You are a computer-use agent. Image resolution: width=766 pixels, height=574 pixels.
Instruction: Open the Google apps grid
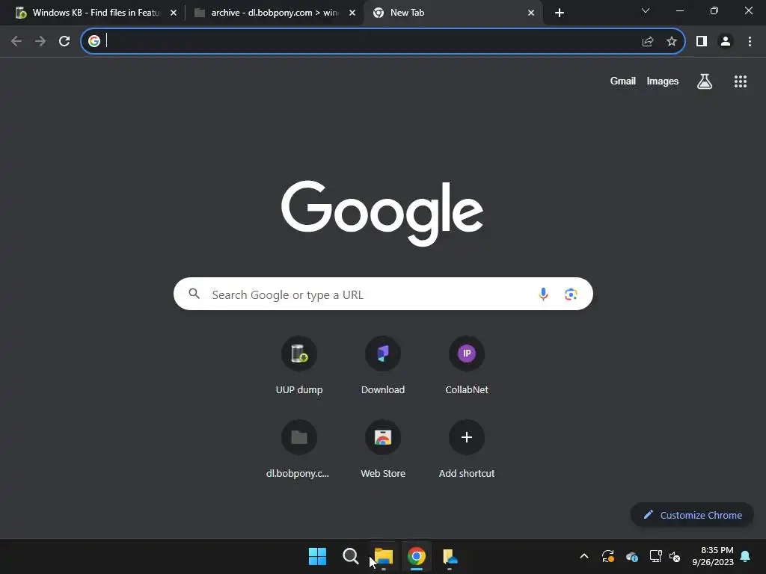(x=741, y=81)
